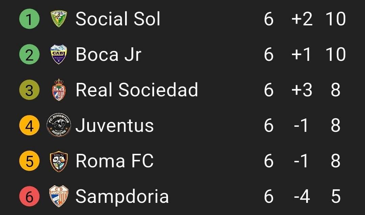Open the Roma FC team name
The width and height of the screenshot is (365, 215).
point(115,161)
